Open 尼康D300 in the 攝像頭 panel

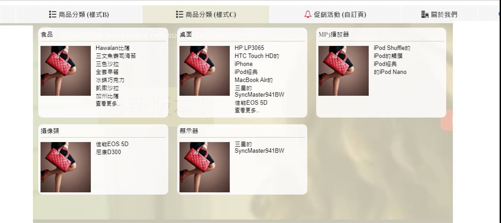click(108, 152)
